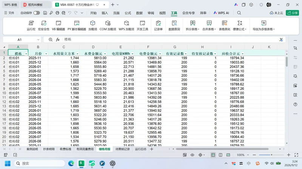Enter full screen from status bar
The height and width of the screenshot is (169, 302).
coord(296,155)
